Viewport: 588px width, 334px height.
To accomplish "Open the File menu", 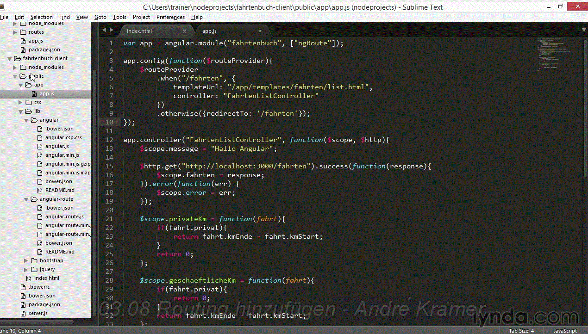I will (x=4, y=17).
